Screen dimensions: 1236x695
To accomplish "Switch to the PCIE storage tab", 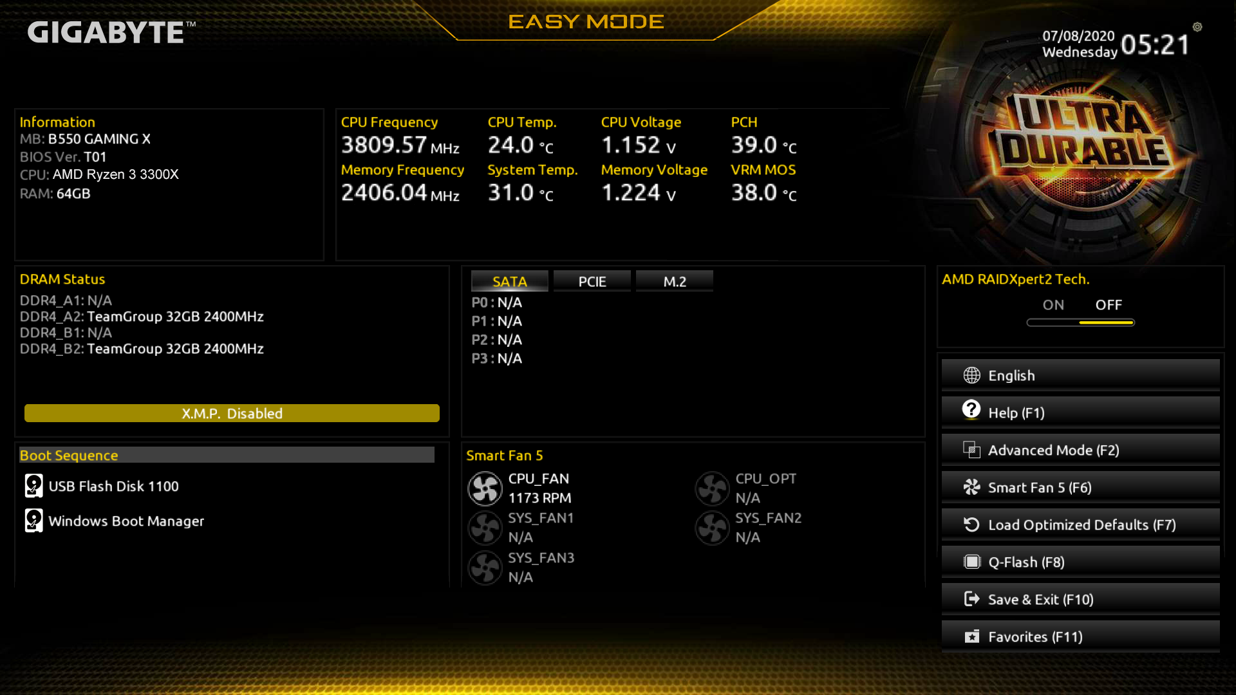I will click(592, 281).
